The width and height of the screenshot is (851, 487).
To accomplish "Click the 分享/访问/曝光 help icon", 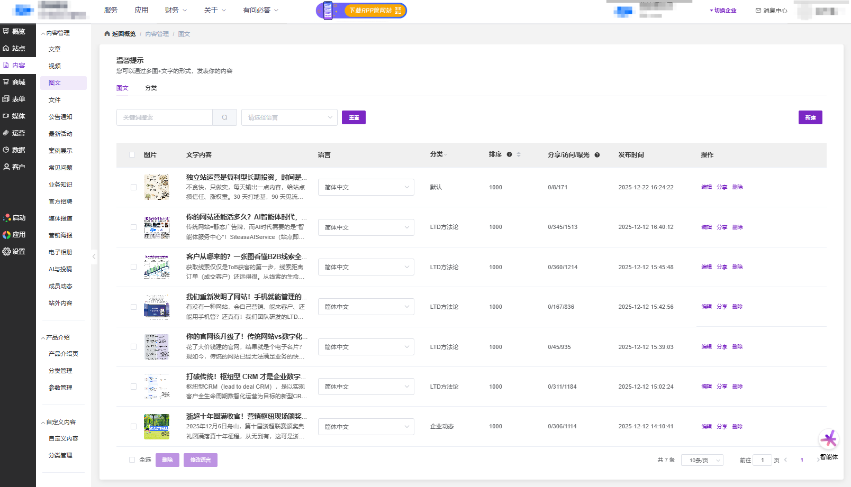I will tap(597, 155).
